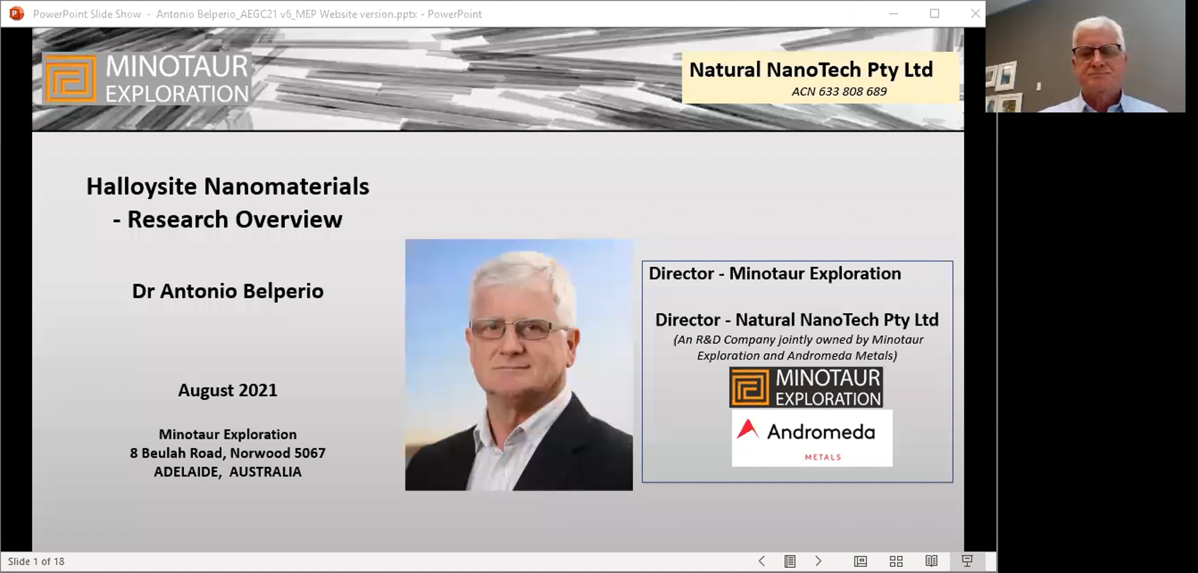
Task: Maximize the PowerPoint Slide Show window
Action: pyautogui.click(x=934, y=13)
